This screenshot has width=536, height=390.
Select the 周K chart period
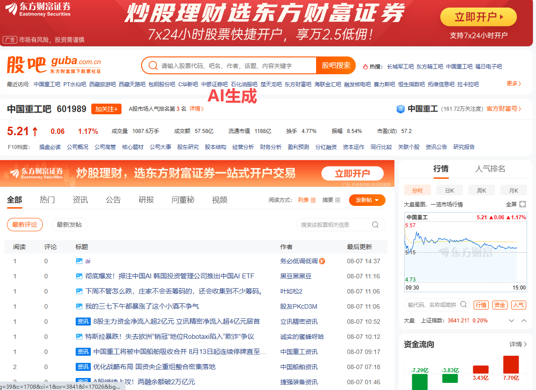(x=482, y=190)
